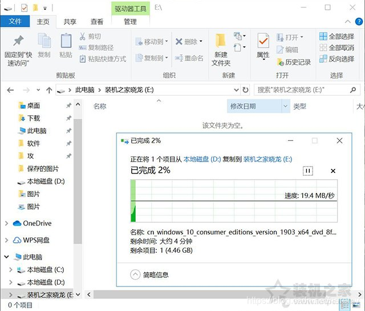Click the Cut (剪切) scissors icon

click(x=83, y=37)
